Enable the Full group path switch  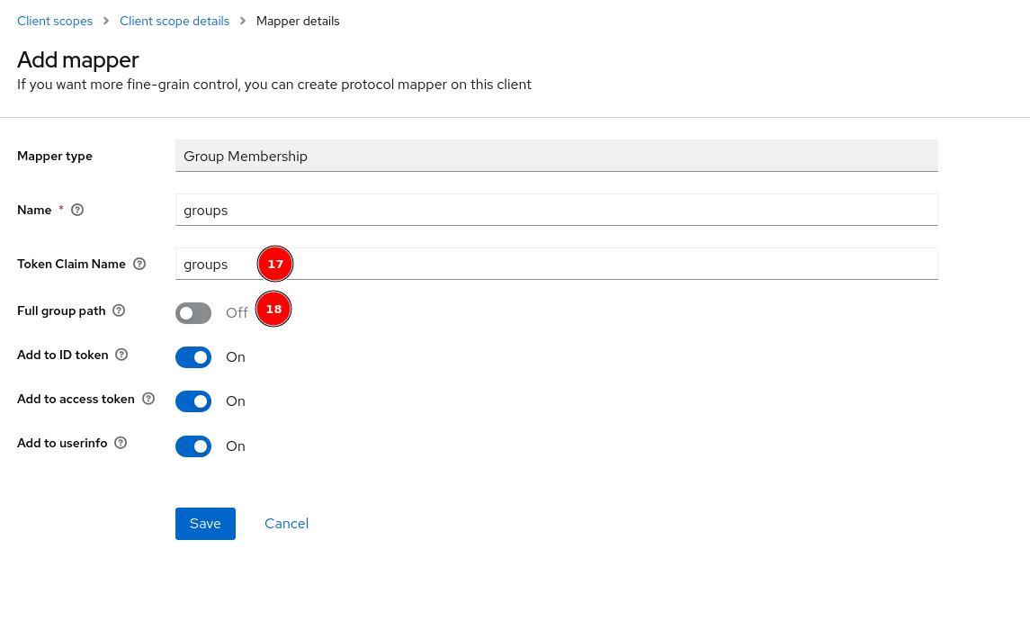pyautogui.click(x=193, y=312)
